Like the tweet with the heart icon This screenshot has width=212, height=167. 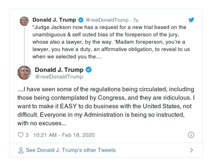(21, 135)
